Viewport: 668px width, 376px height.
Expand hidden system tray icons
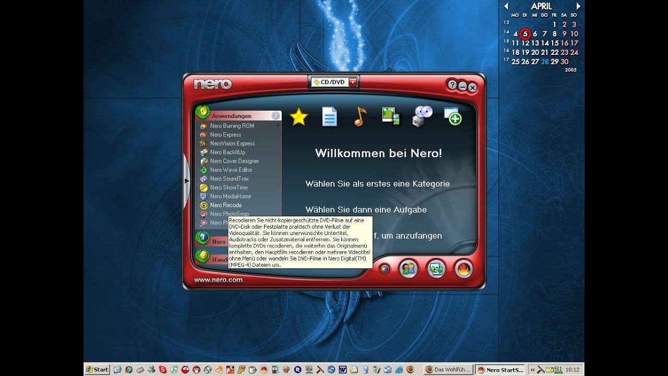[533, 369]
